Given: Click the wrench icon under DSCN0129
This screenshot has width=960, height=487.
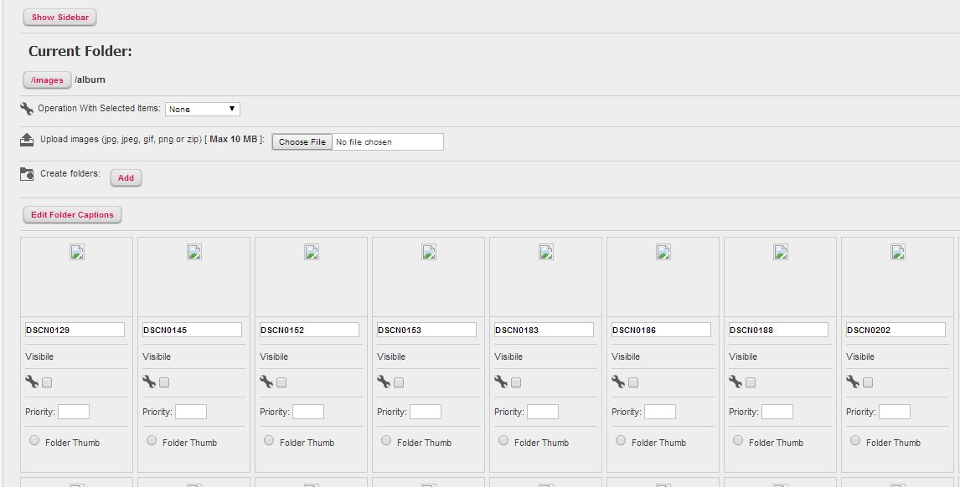Looking at the screenshot, I should click(32, 382).
